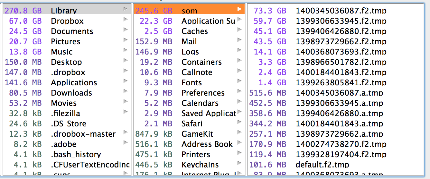Expand the Music folder arrow
The image size is (430, 179).
[126, 51]
